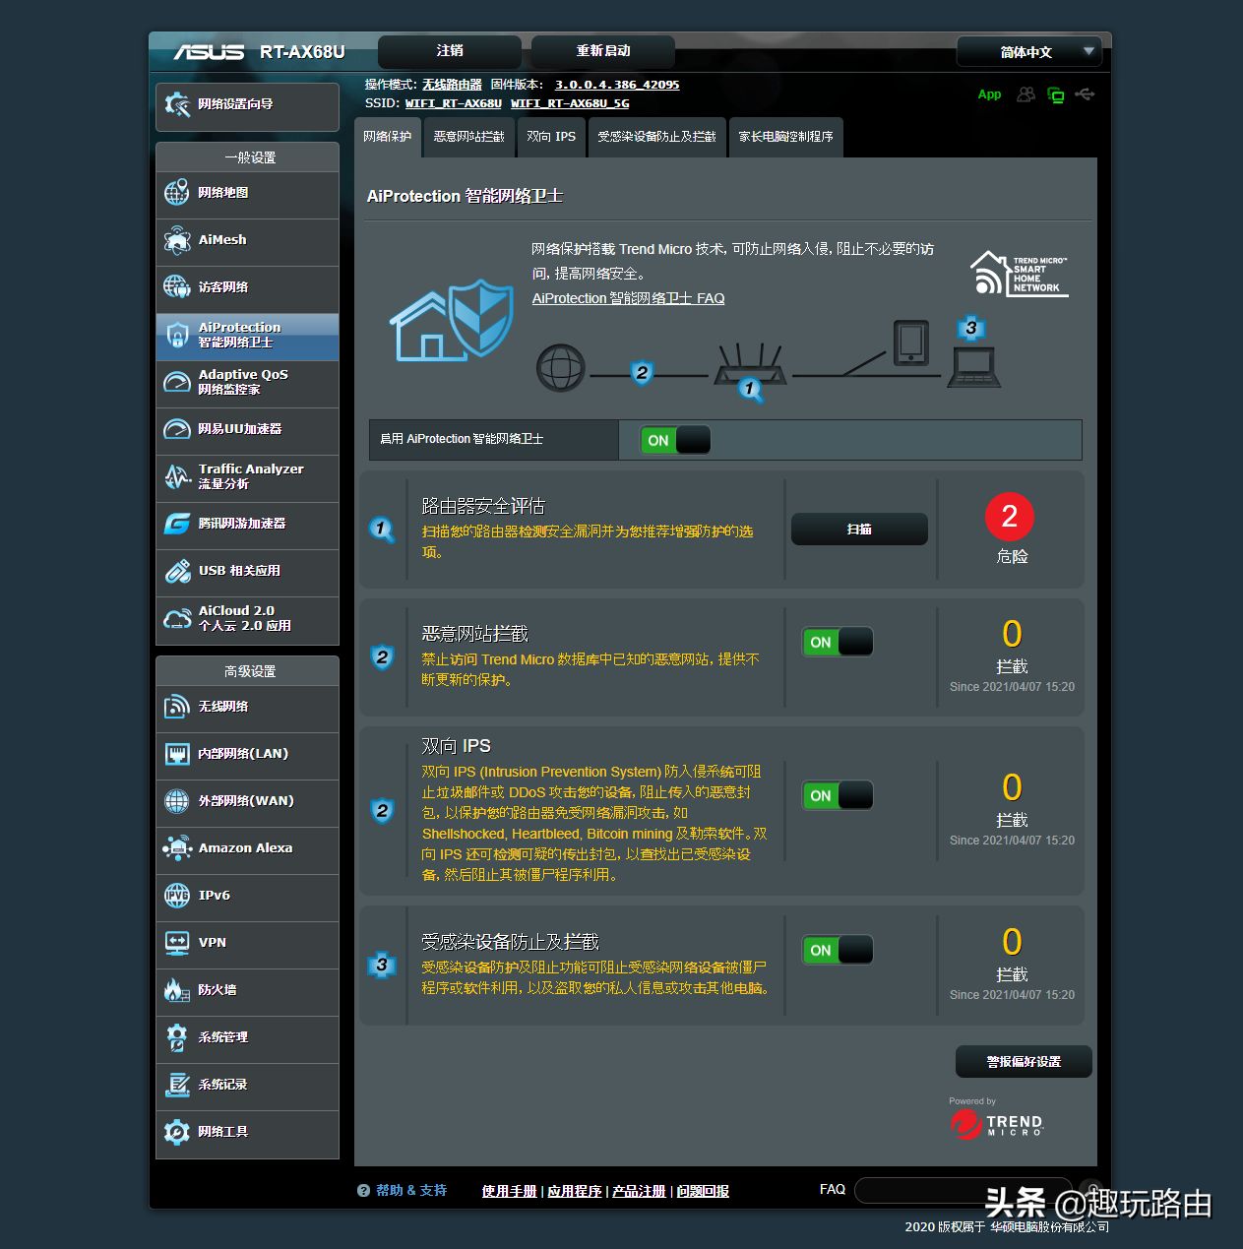Open 警报偏好设置 alert preferences button
Image resolution: width=1243 pixels, height=1249 pixels.
(1024, 1062)
